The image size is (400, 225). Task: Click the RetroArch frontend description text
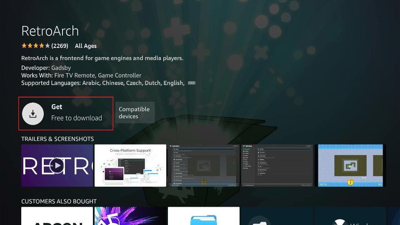102,58
